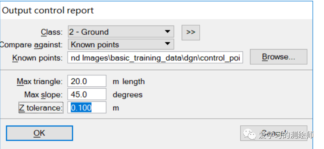Image resolution: width=324 pixels, height=149 pixels.
Task: Click the Class: label
Action: (x=51, y=32)
